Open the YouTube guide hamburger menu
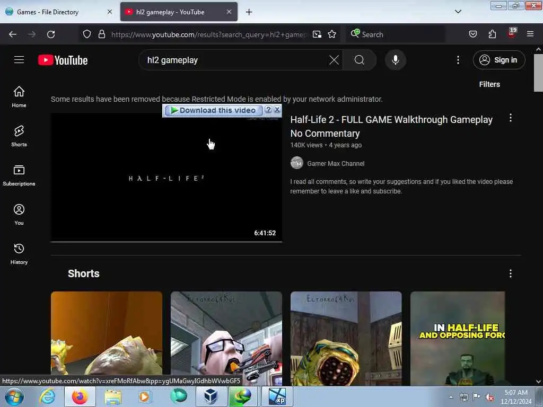This screenshot has height=407, width=543. click(19, 60)
